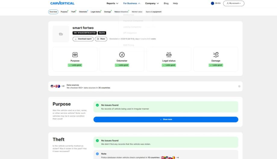Open the Reports dropdown menu
Image resolution: width=277 pixels, height=159 pixels.
[112, 3]
